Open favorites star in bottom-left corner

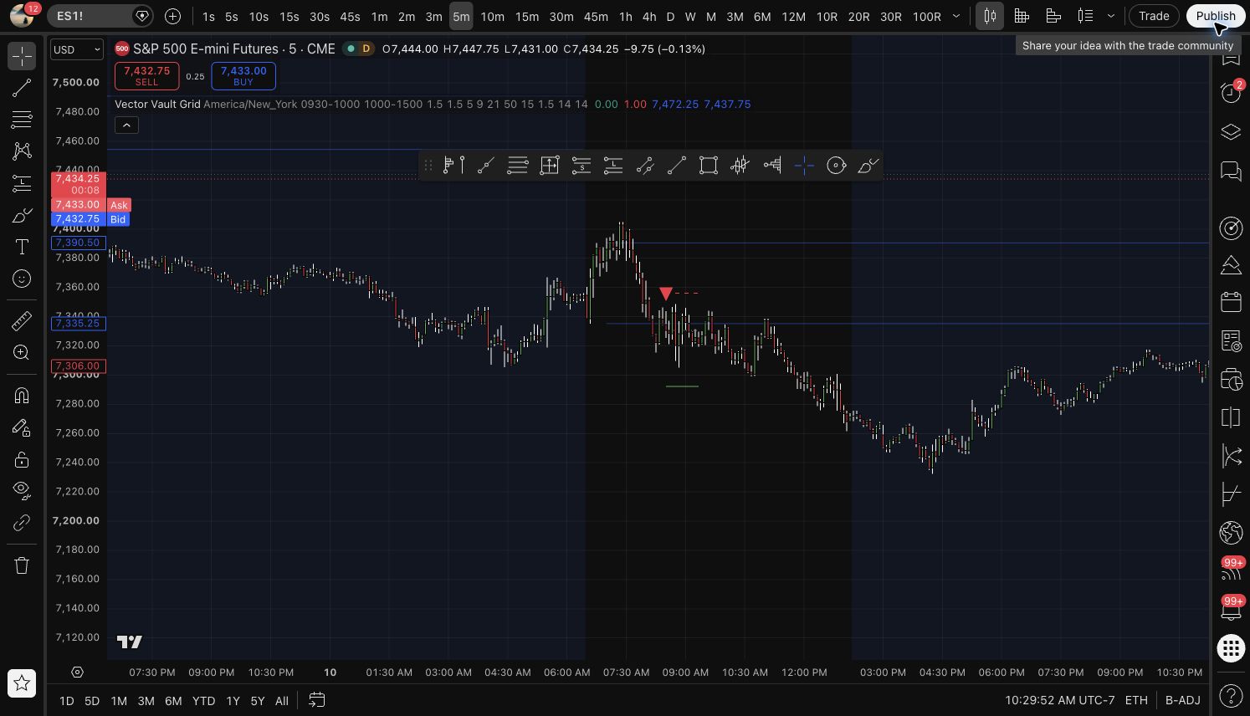coord(22,683)
